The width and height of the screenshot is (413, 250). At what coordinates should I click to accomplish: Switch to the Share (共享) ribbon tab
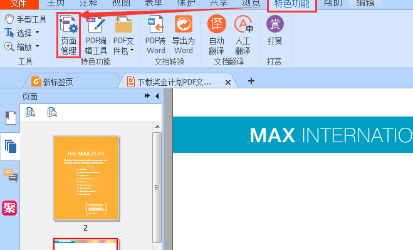[219, 3]
